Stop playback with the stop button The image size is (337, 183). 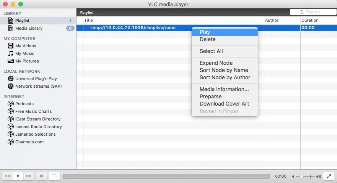(41, 176)
